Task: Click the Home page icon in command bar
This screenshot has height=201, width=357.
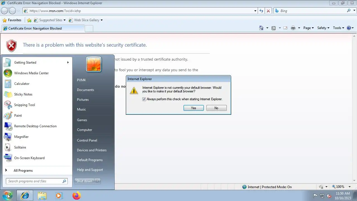Action: coord(261,28)
